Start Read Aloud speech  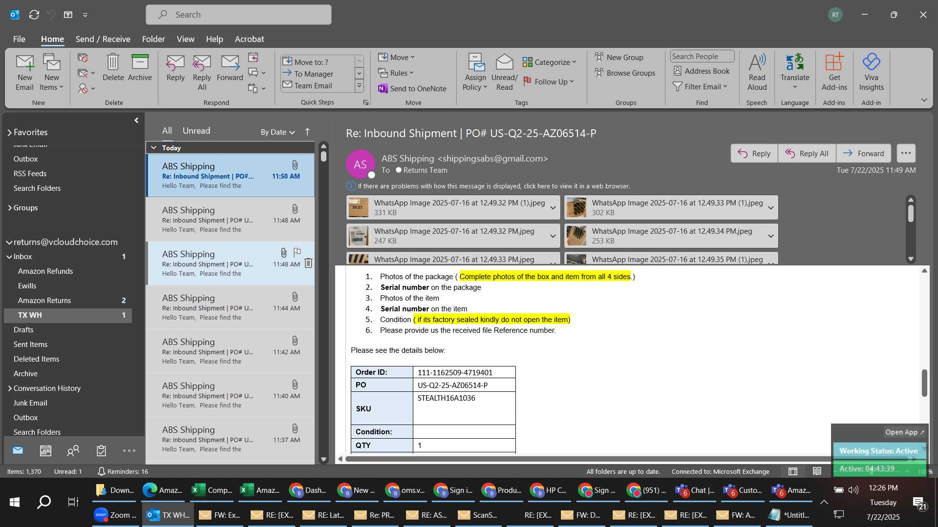coord(757,72)
